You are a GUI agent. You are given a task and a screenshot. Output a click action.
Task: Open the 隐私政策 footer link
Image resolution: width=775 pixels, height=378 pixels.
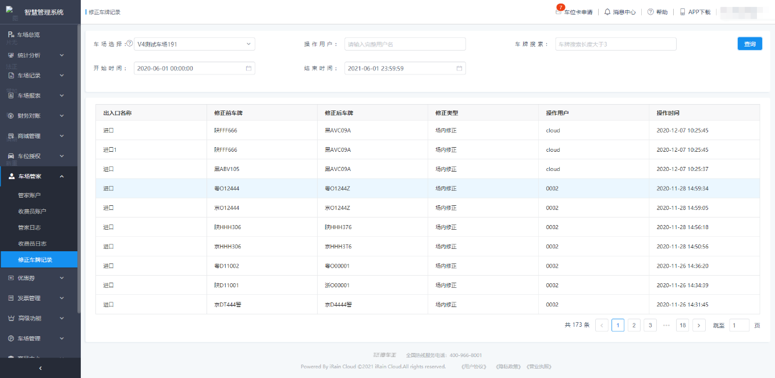(x=507, y=366)
